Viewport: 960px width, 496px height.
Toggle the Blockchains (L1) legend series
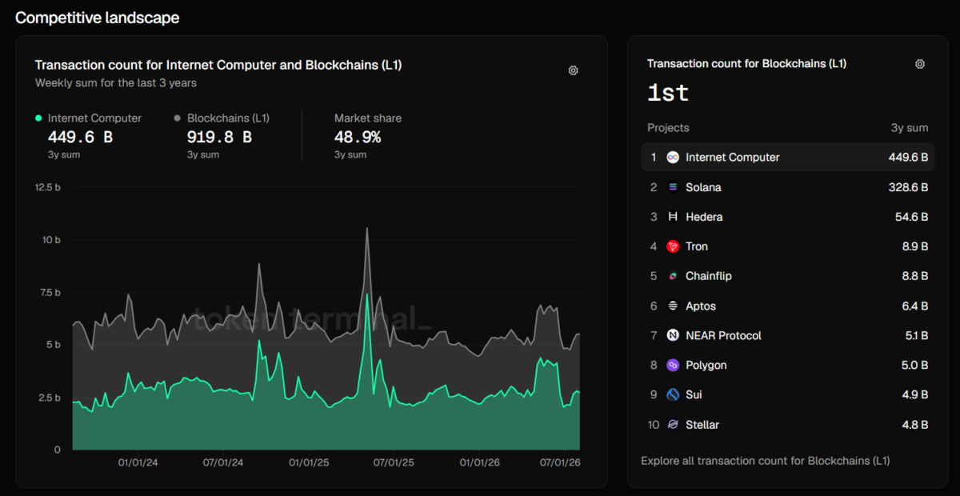(x=222, y=118)
